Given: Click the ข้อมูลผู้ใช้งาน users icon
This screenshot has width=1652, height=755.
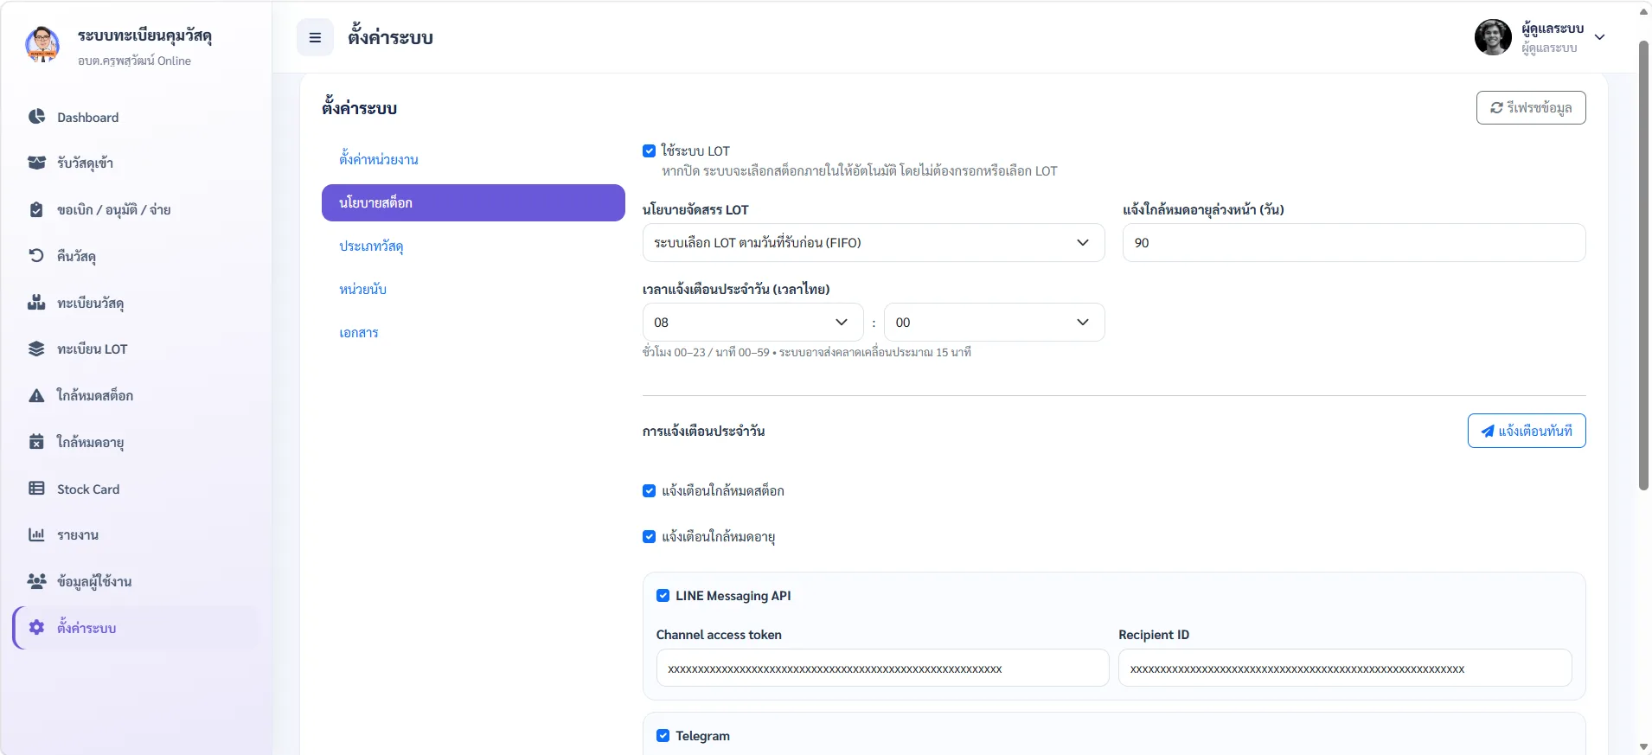Looking at the screenshot, I should coord(36,581).
